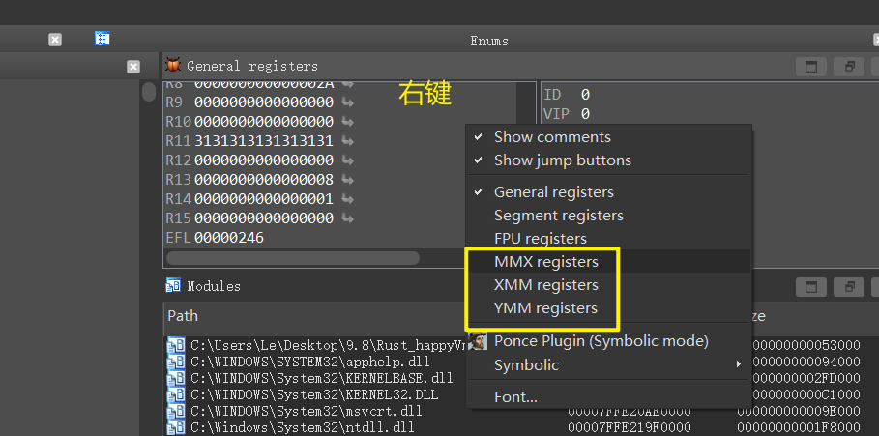Click module icon beside KERNELBASE.dll
Image resolution: width=879 pixels, height=436 pixels.
tap(176, 378)
